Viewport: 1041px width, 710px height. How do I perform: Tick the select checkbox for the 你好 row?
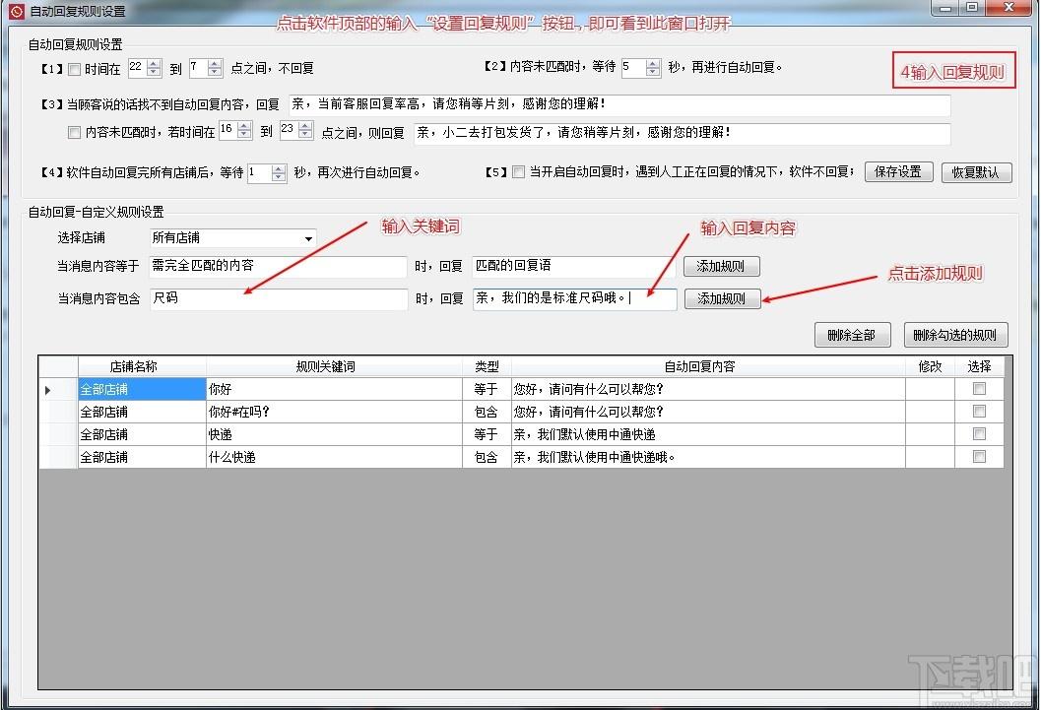[979, 389]
